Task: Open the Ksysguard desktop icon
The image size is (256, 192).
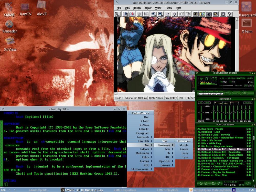Action: pyautogui.click(x=247, y=9)
